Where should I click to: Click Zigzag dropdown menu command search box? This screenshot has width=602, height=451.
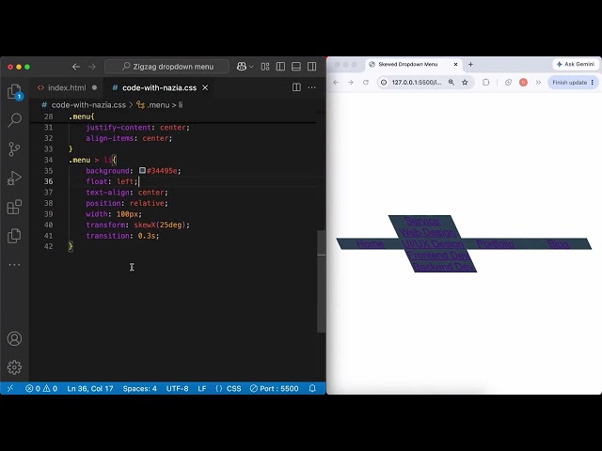click(167, 67)
